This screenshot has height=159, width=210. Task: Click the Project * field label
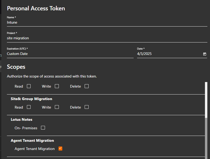(12, 33)
